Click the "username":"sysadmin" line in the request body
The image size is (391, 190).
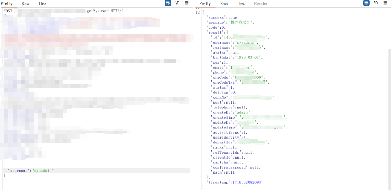pyautogui.click(x=31, y=171)
